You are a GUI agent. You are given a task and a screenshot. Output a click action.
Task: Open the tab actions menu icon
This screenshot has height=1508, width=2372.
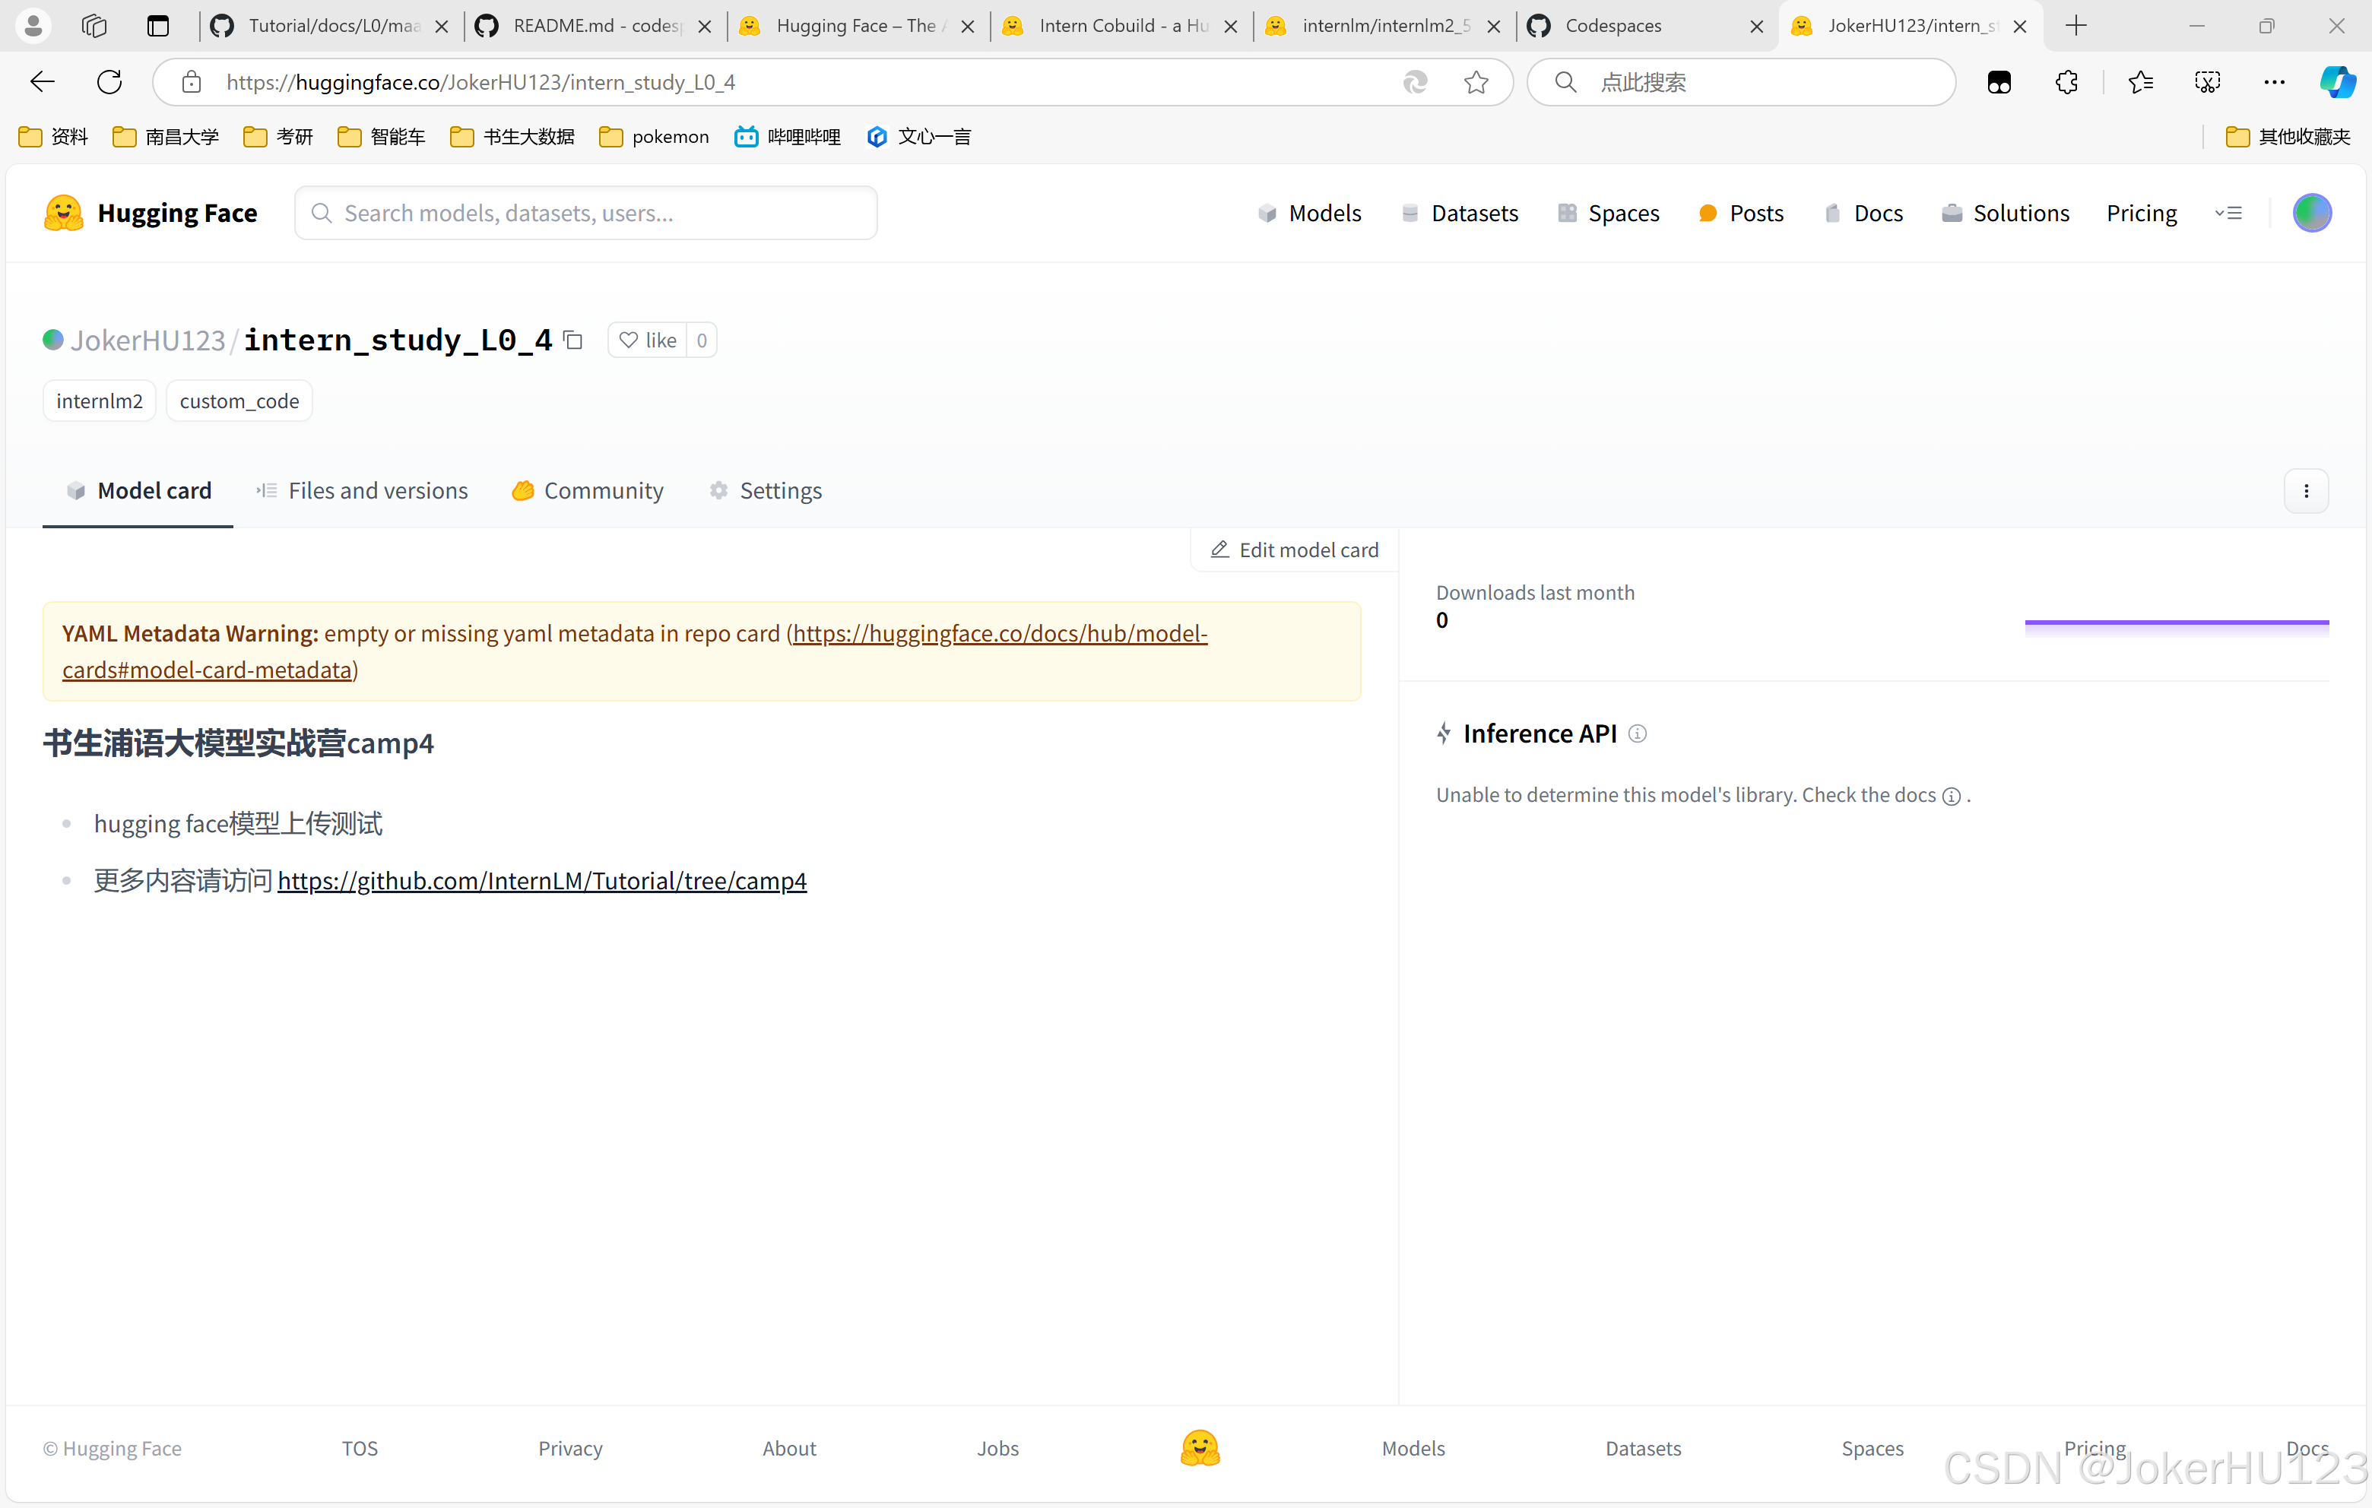tap(157, 26)
